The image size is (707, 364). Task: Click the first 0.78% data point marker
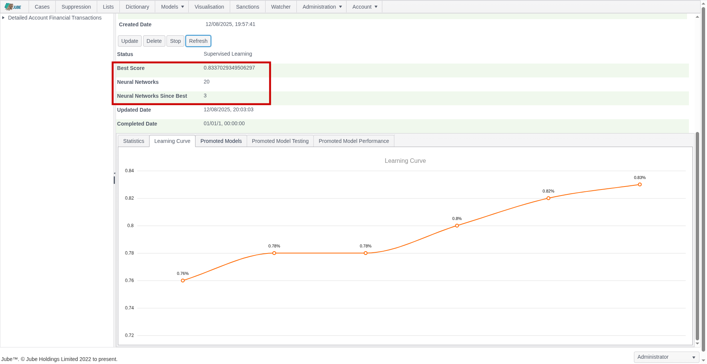click(274, 253)
